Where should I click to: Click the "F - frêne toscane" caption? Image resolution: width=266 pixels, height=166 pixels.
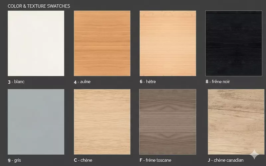(156, 160)
